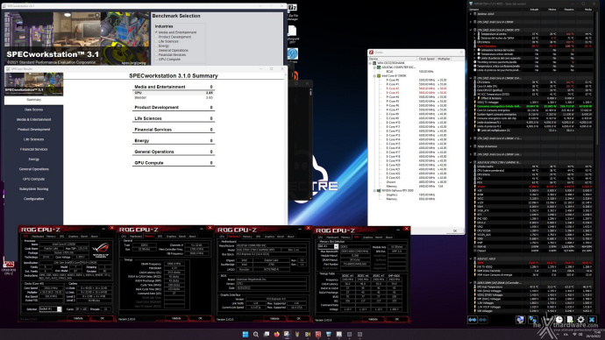Screen dimensions: 605x340
Task: Click Validate in third CPU-Z window
Action: click(x=274, y=318)
